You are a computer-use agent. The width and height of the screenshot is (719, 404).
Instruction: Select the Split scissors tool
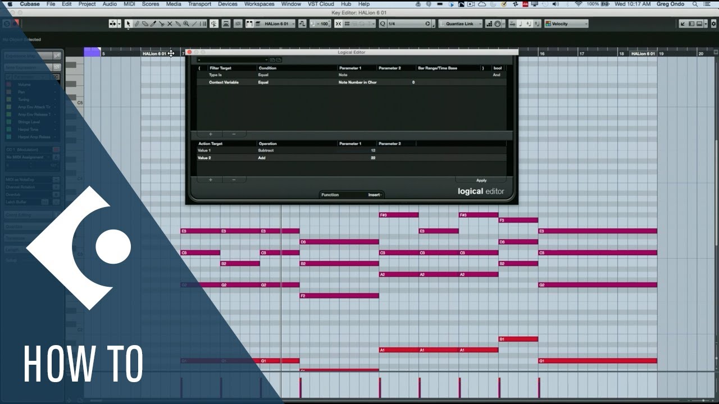[161, 24]
